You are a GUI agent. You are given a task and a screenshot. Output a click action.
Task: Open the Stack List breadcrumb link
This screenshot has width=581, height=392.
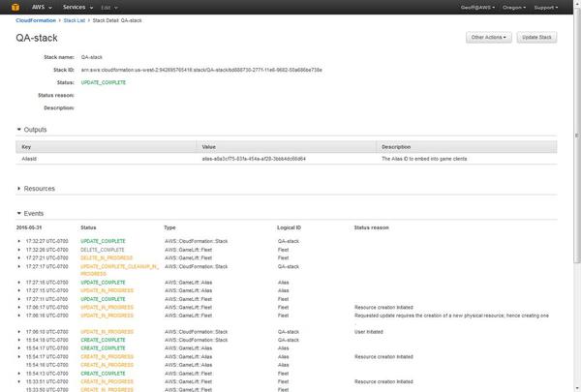75,20
